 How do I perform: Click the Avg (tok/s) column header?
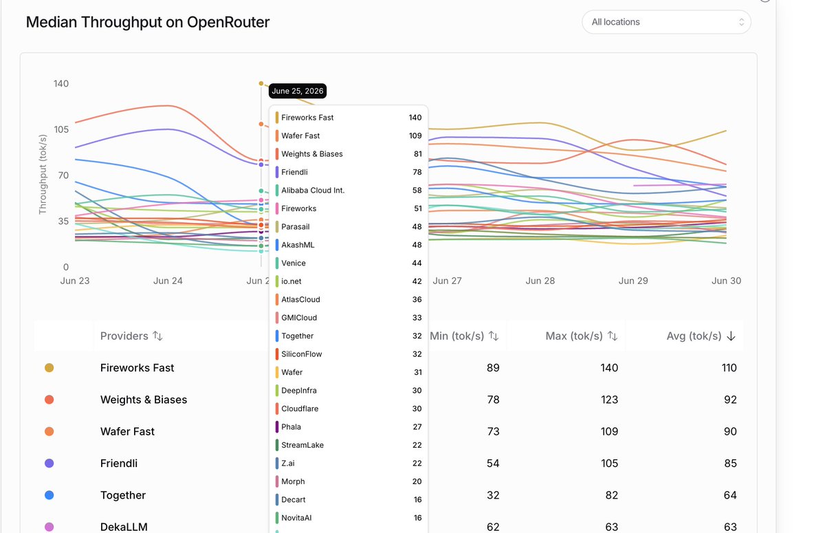pyautogui.click(x=694, y=336)
